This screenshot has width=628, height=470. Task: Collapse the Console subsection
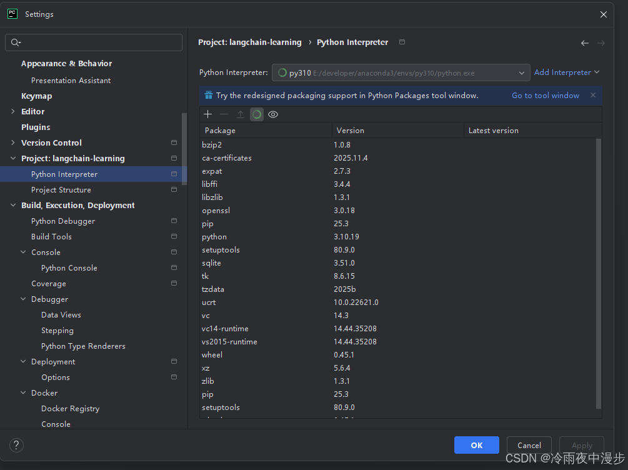coord(23,252)
